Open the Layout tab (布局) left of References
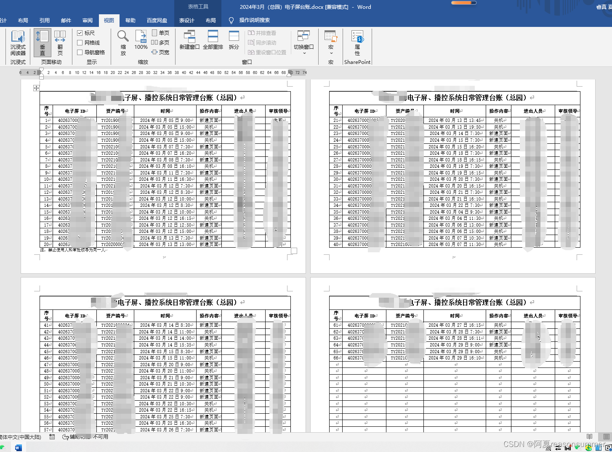612x452 pixels. point(23,20)
